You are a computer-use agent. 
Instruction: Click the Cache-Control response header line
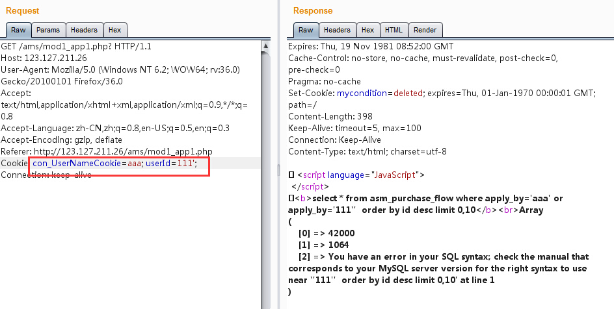(423, 64)
